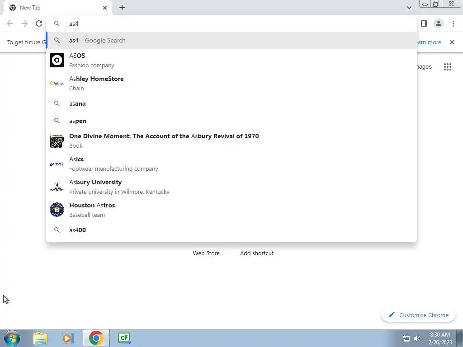Click the Learn more link

429,42
